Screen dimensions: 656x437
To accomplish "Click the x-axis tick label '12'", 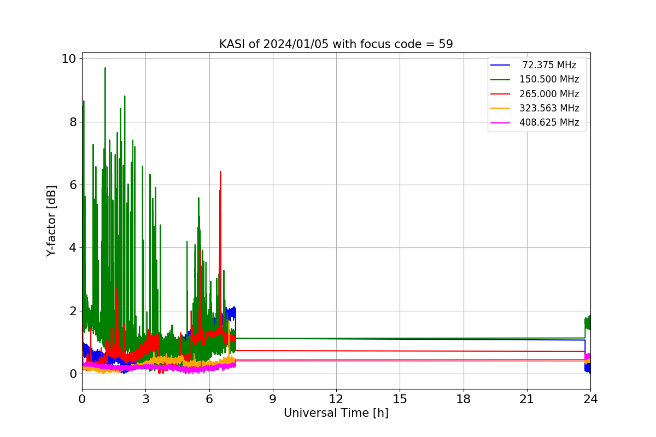I will click(336, 399).
